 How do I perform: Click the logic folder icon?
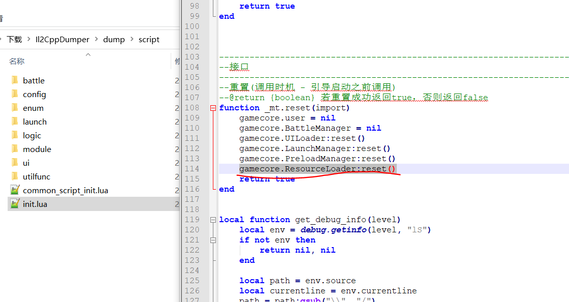click(x=14, y=135)
